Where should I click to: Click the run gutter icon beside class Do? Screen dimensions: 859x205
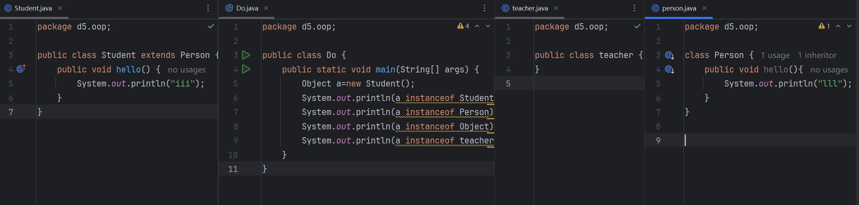coord(246,55)
